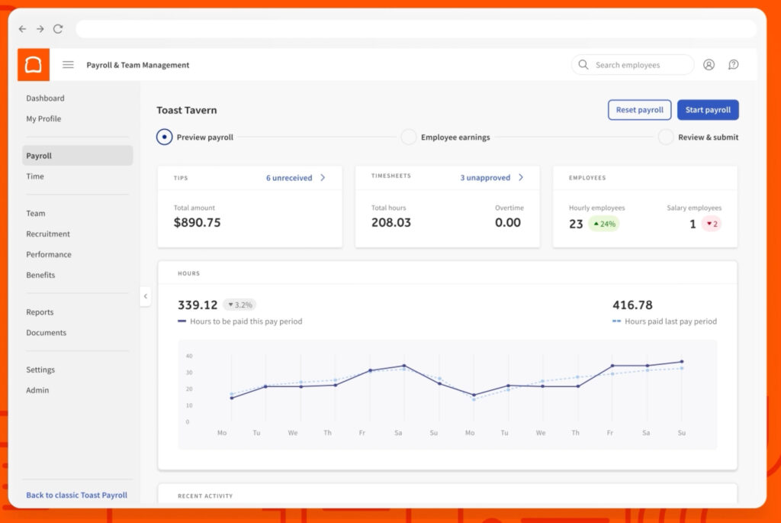781x523 pixels.
Task: Click the last Sunday data point on the hours chart
Action: click(x=682, y=361)
